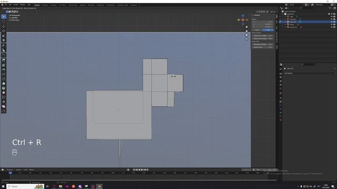Click the blue timeline playhead marker

pos(10,173)
